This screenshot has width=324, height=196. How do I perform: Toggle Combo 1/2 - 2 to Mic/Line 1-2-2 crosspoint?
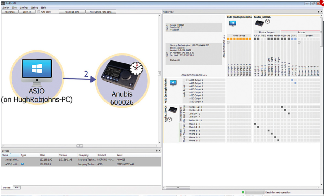pos(285,110)
